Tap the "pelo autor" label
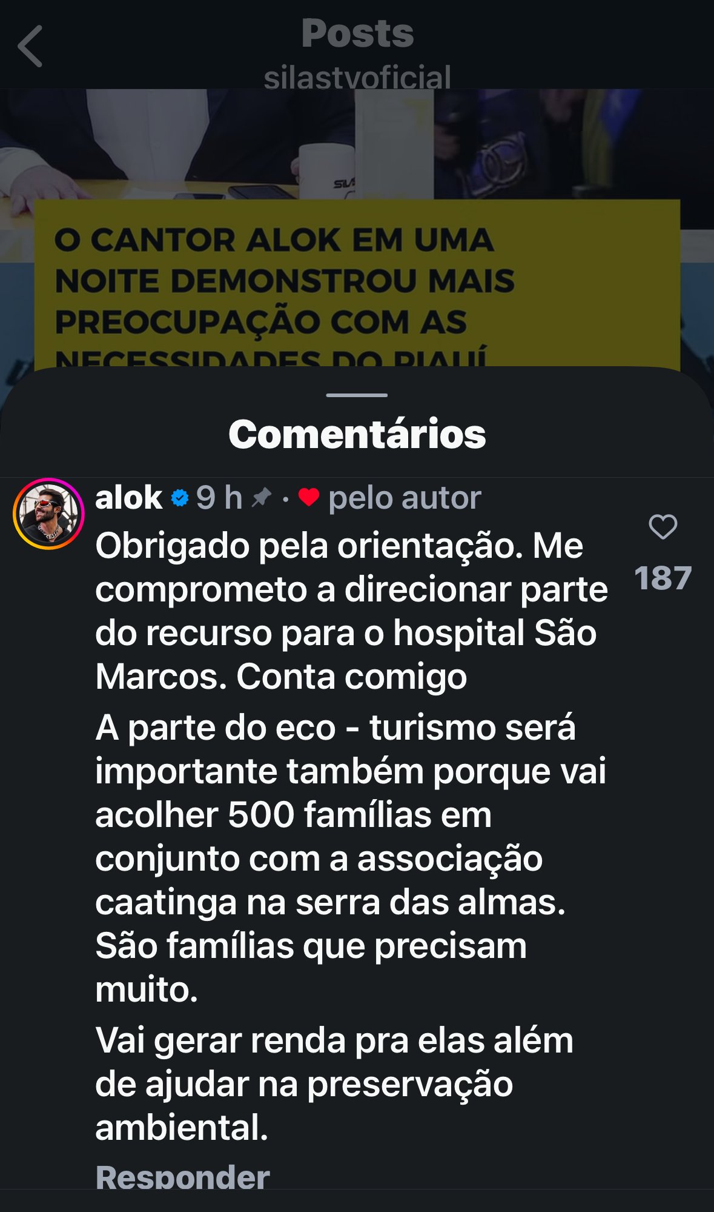 [x=405, y=498]
